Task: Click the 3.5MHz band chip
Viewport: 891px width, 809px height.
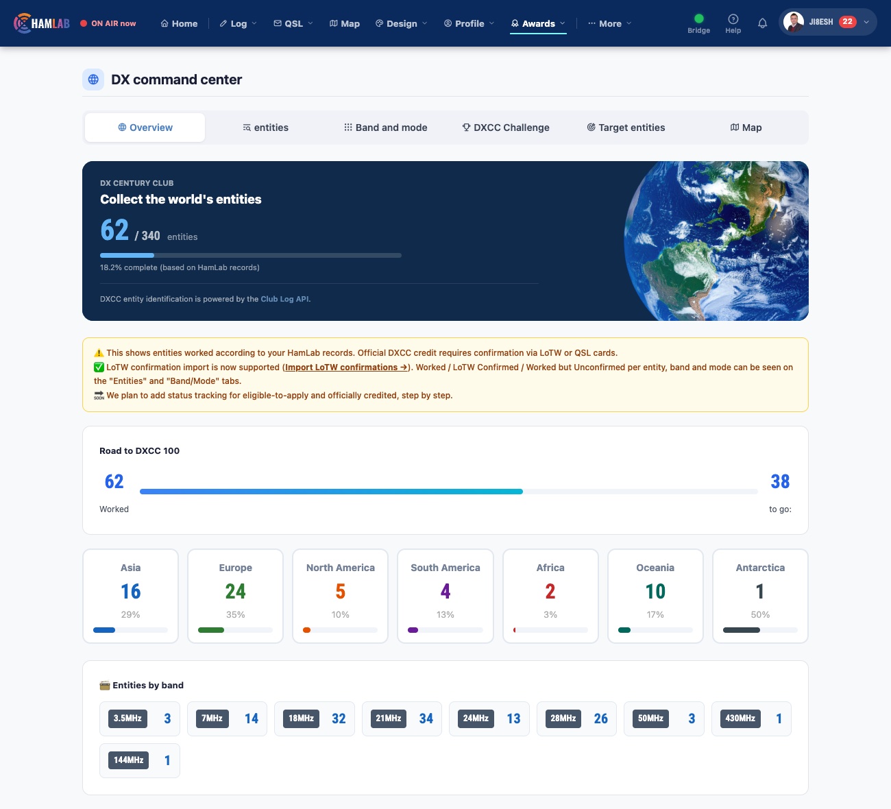Action: 140,719
